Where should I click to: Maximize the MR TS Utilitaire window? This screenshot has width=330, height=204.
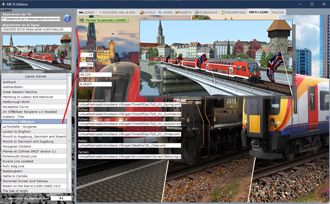[x=312, y=4]
